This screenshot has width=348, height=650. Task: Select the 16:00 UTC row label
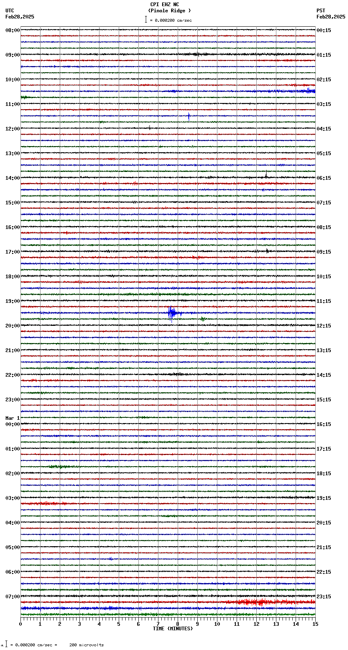pos(13,227)
